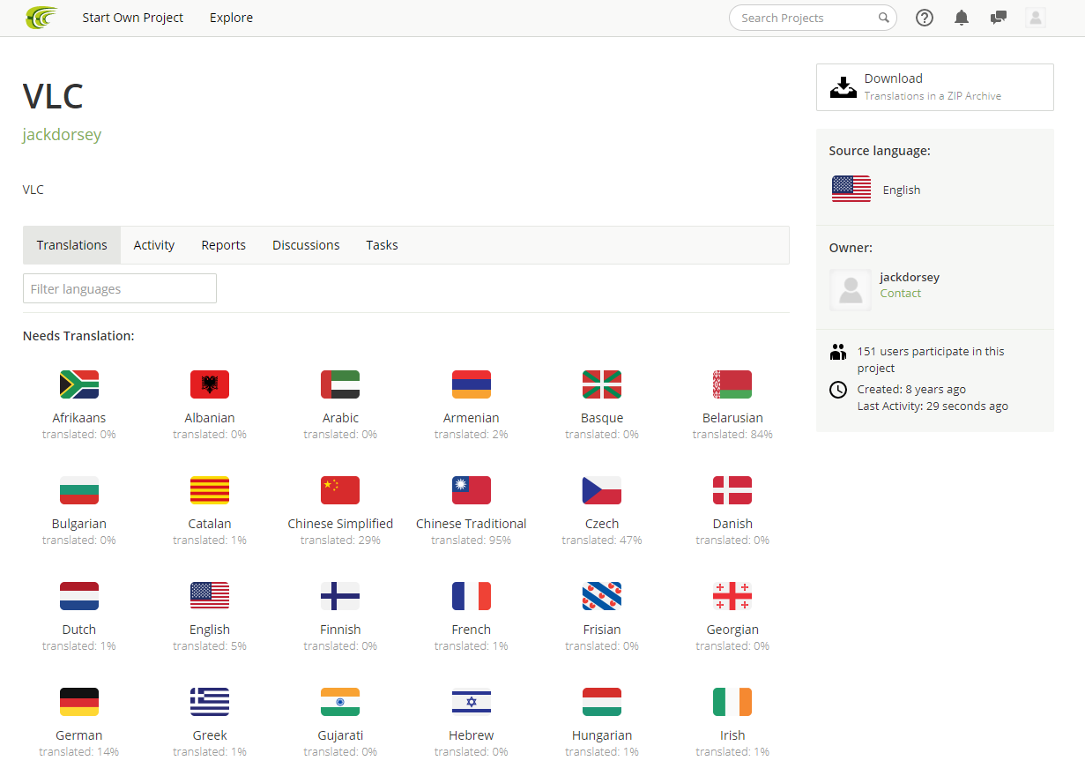Open jackdorsey profile link under VLC title
1085x768 pixels.
click(x=63, y=135)
